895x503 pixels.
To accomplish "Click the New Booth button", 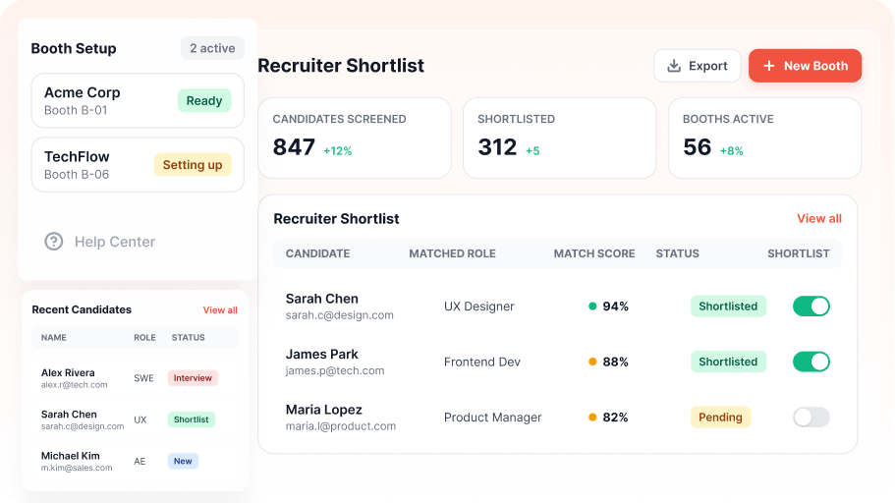I will pos(805,66).
